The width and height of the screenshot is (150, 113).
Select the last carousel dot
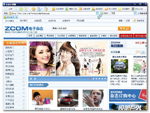(x=105, y=79)
